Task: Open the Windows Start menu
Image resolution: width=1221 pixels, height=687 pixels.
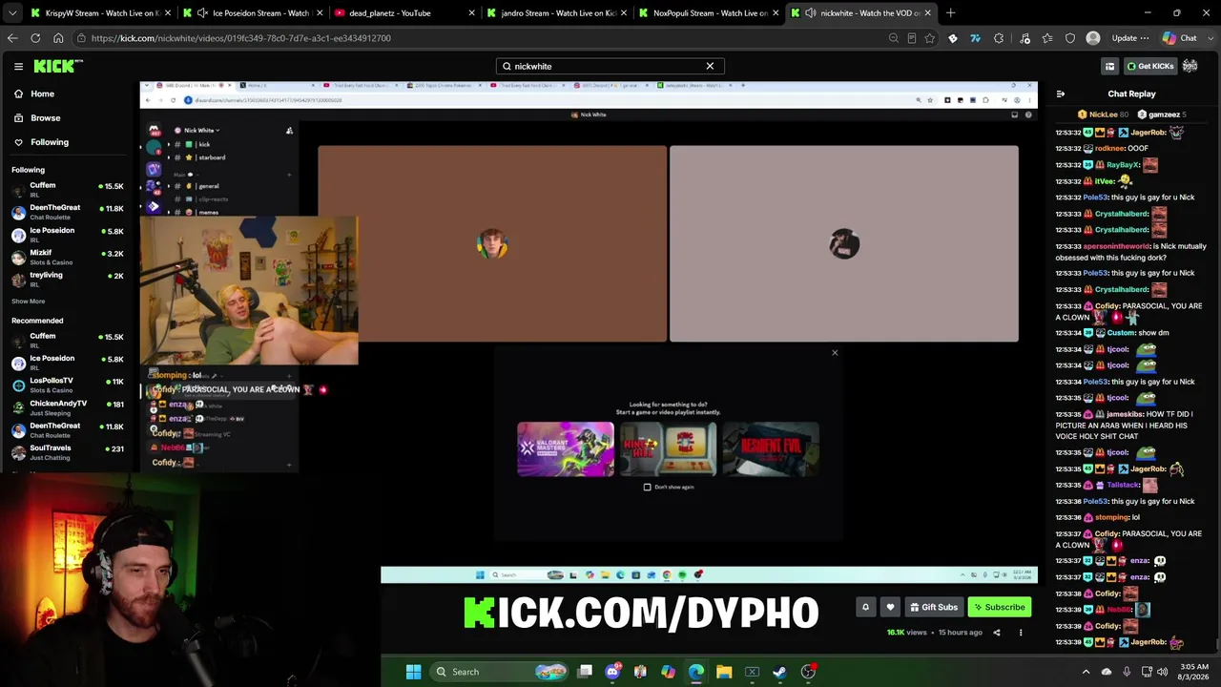Action: (x=413, y=672)
